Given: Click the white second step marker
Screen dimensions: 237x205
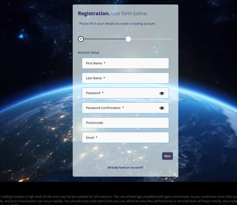Looking at the screenshot, I should pos(128,39).
